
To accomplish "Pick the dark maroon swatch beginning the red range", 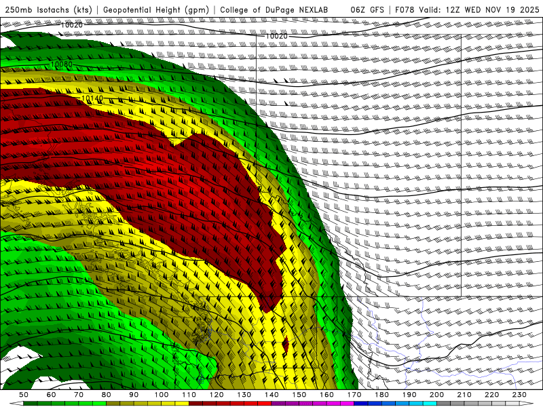I will point(195,404).
